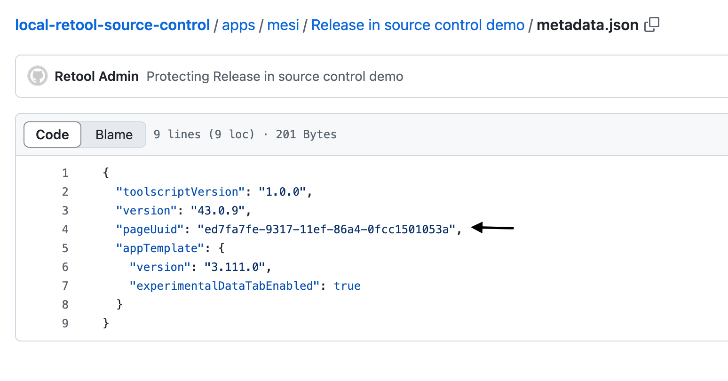The height and width of the screenshot is (381, 728).
Task: Click line number 5 for appTemplate
Action: click(65, 248)
